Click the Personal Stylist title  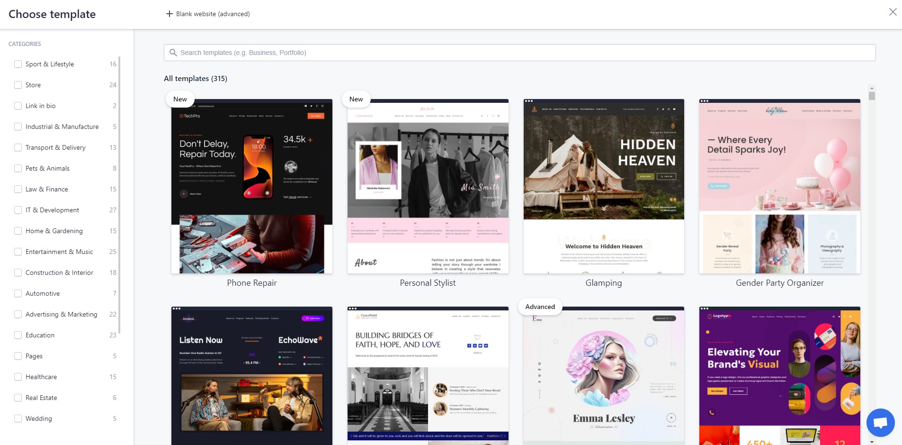(x=428, y=283)
